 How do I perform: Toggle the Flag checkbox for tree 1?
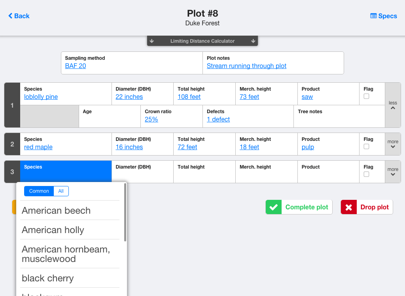click(x=366, y=96)
